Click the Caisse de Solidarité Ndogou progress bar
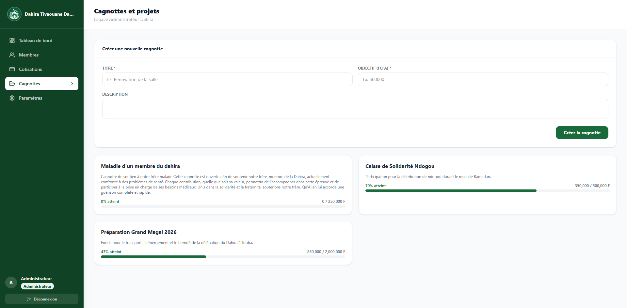627x308 pixels. coord(488,191)
